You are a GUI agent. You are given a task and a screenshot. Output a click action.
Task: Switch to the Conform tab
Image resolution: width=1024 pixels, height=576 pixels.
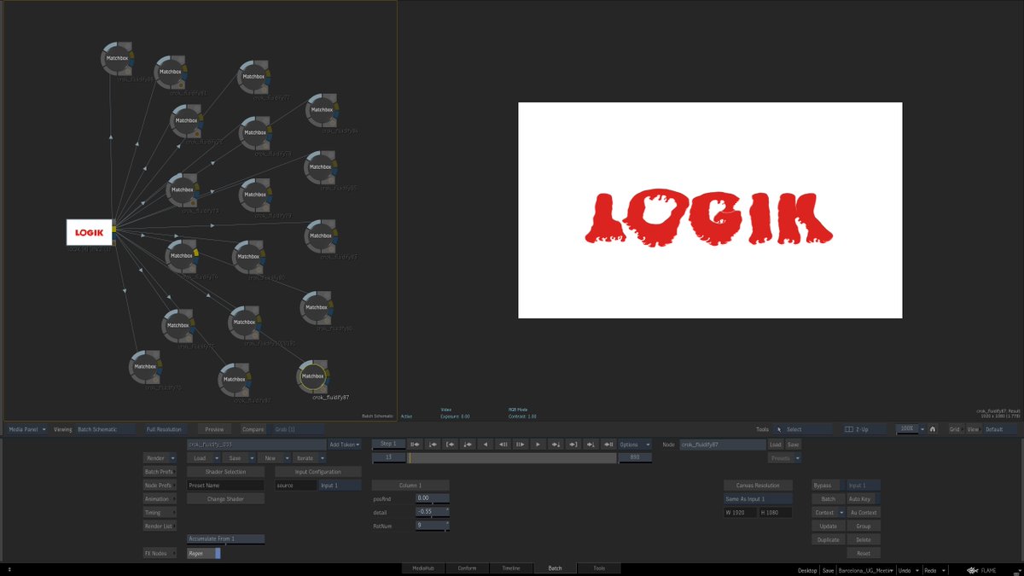click(467, 567)
